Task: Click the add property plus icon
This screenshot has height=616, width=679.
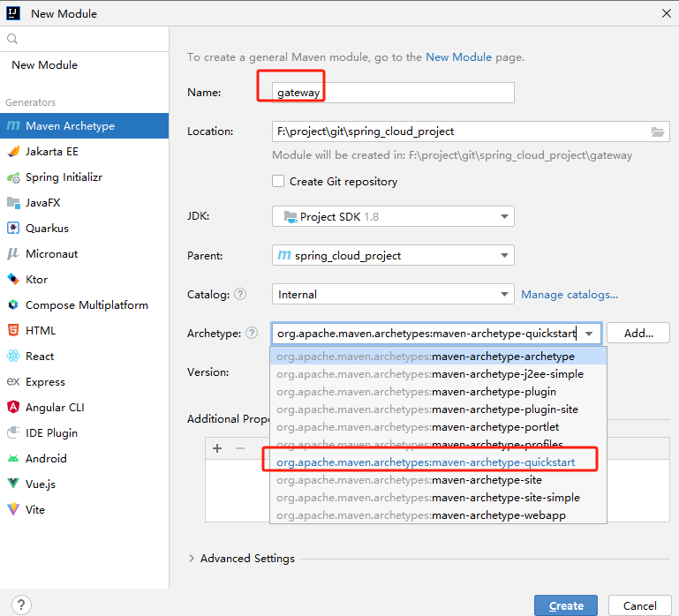Action: click(217, 448)
